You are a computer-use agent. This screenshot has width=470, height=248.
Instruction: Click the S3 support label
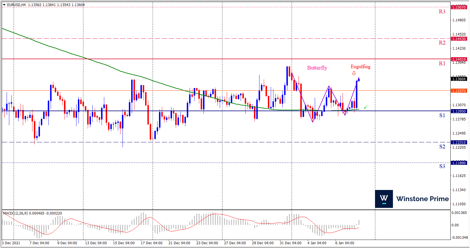[442, 166]
